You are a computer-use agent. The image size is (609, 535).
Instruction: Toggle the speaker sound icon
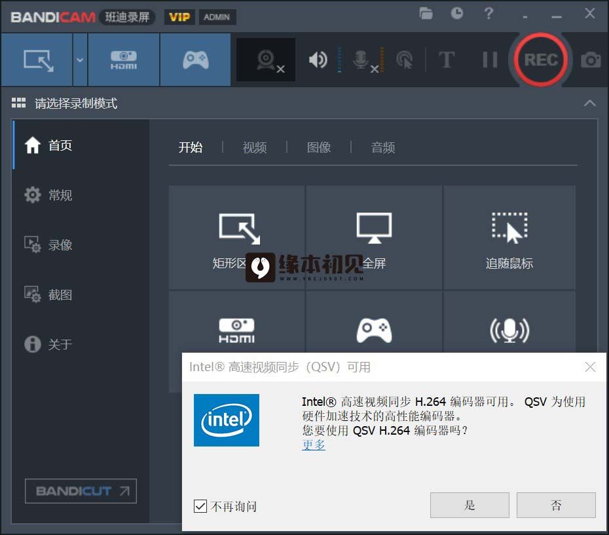[x=318, y=60]
